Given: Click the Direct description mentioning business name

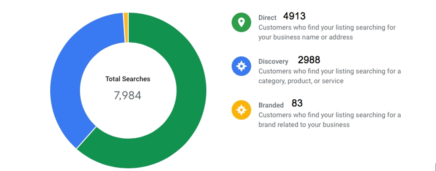Looking at the screenshot, I should click(327, 32).
